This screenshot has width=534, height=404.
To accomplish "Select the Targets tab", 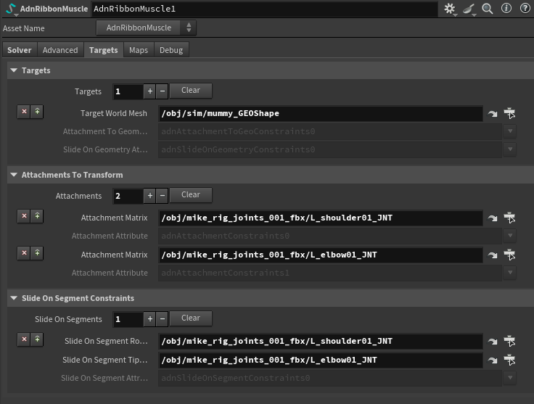I will (104, 50).
